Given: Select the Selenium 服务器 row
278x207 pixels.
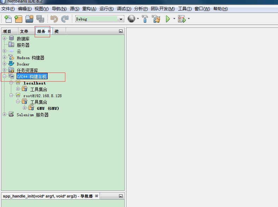Looking at the screenshot, I should coord(32,115).
